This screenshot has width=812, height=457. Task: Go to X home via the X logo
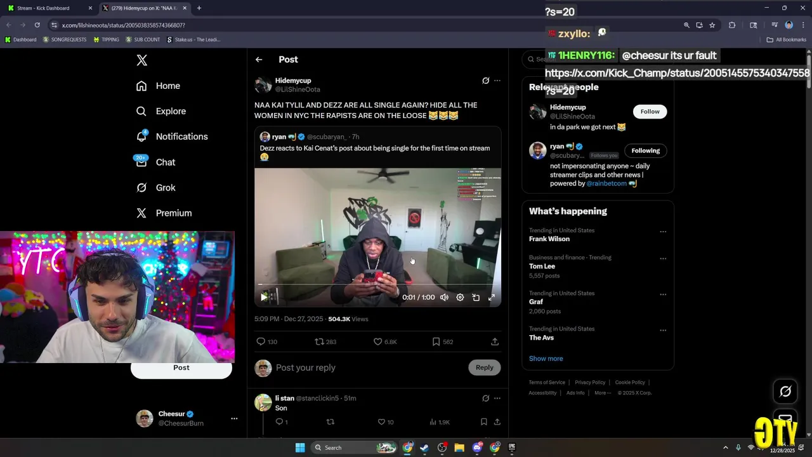(x=142, y=60)
